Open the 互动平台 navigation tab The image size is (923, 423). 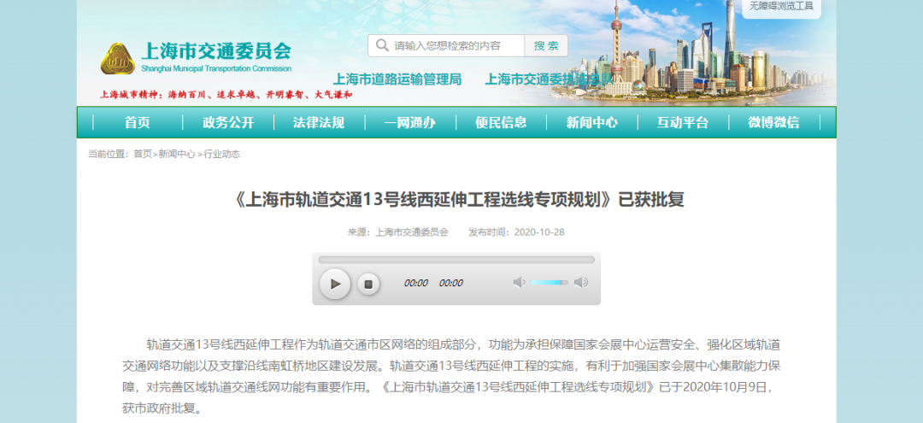683,122
